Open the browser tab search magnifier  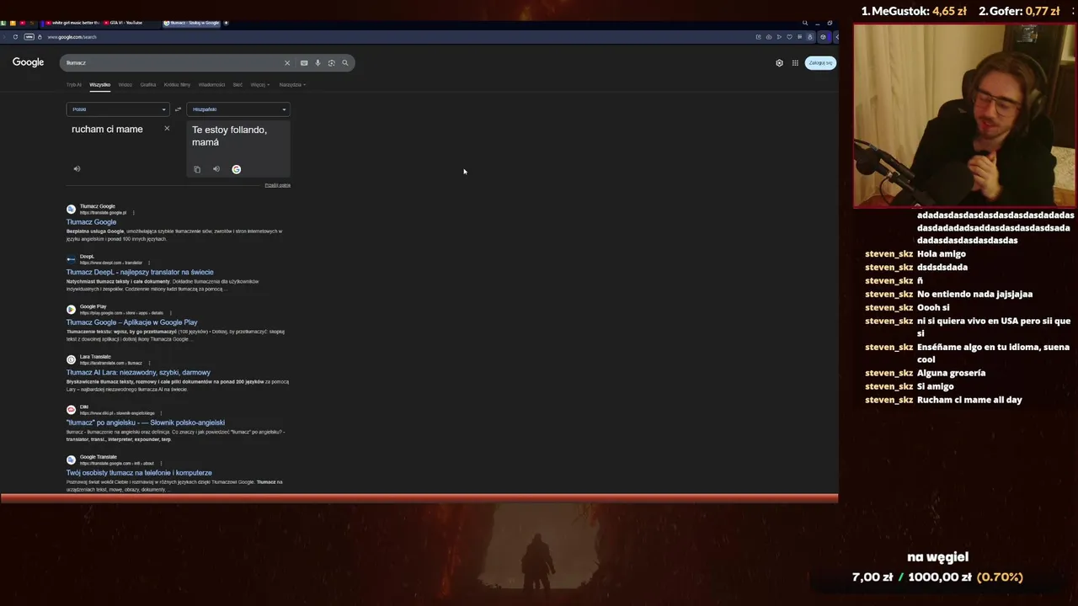coord(805,23)
